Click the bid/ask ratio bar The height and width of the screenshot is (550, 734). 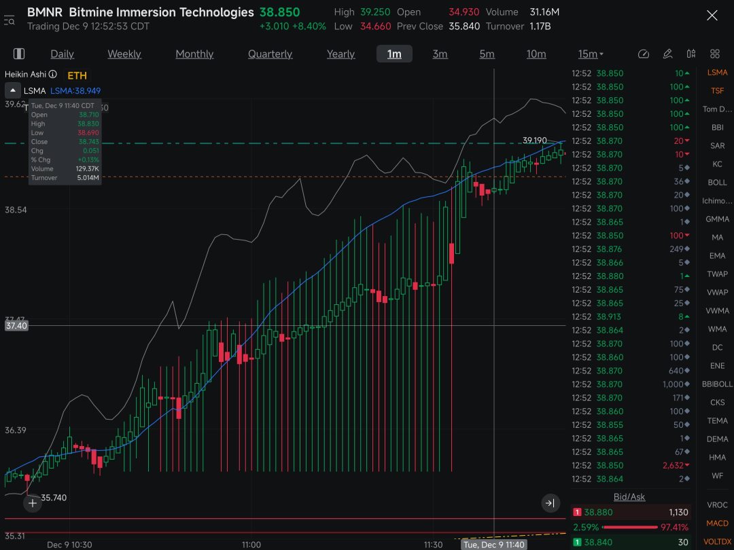coord(631,527)
